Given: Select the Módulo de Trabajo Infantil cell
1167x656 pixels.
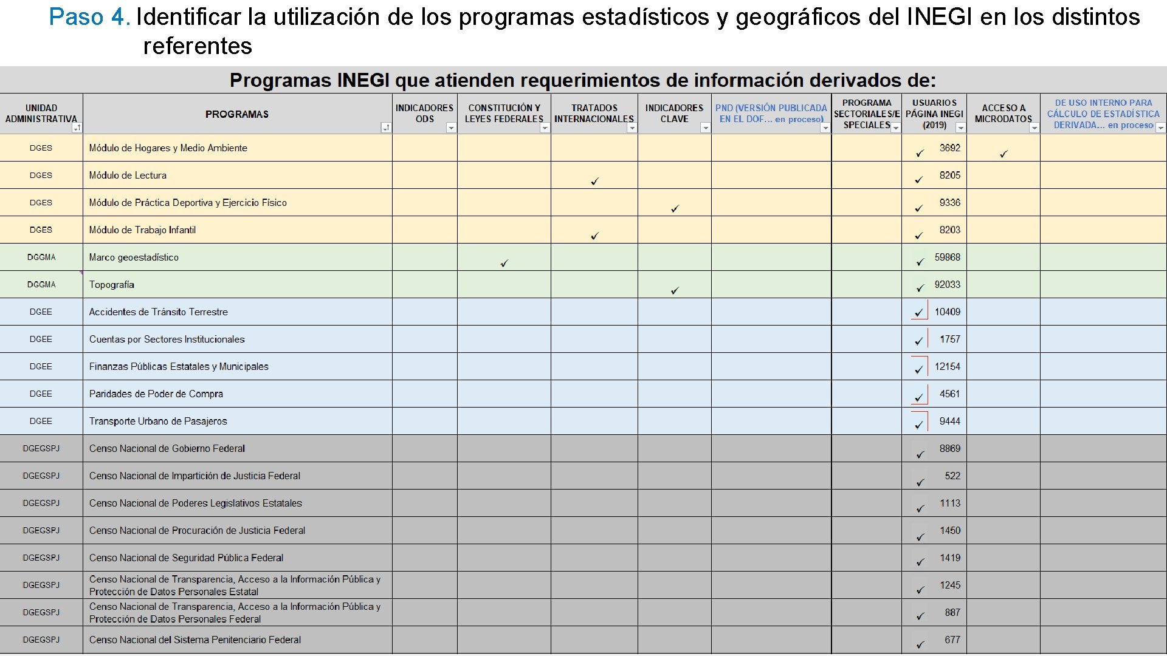Looking at the screenshot, I should coord(142,230).
